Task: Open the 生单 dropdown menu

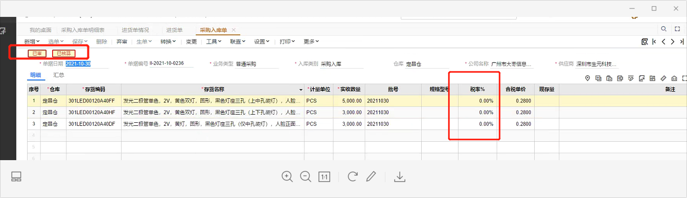Action: point(144,41)
